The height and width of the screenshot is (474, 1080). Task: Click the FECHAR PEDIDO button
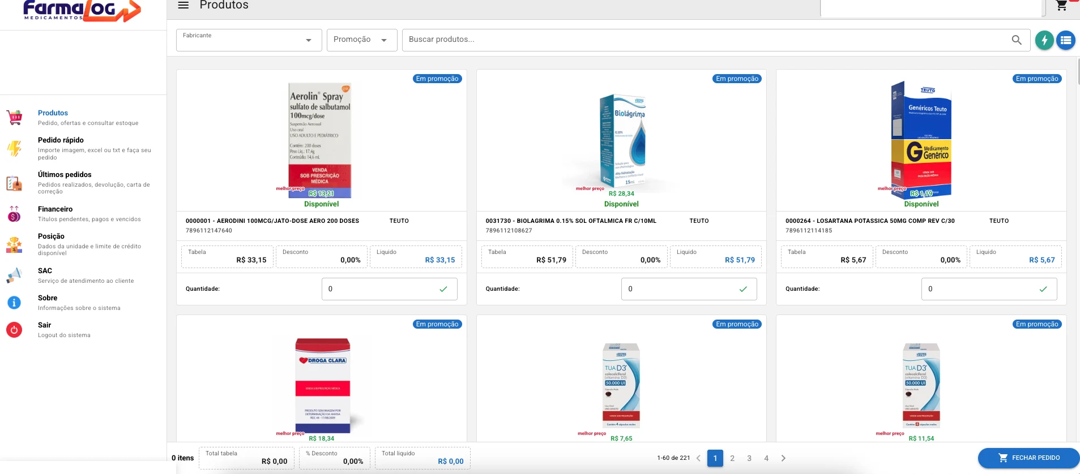tap(1028, 458)
